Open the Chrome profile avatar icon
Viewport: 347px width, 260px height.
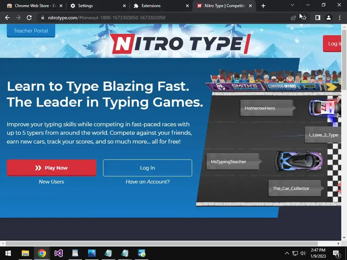pyautogui.click(x=329, y=18)
